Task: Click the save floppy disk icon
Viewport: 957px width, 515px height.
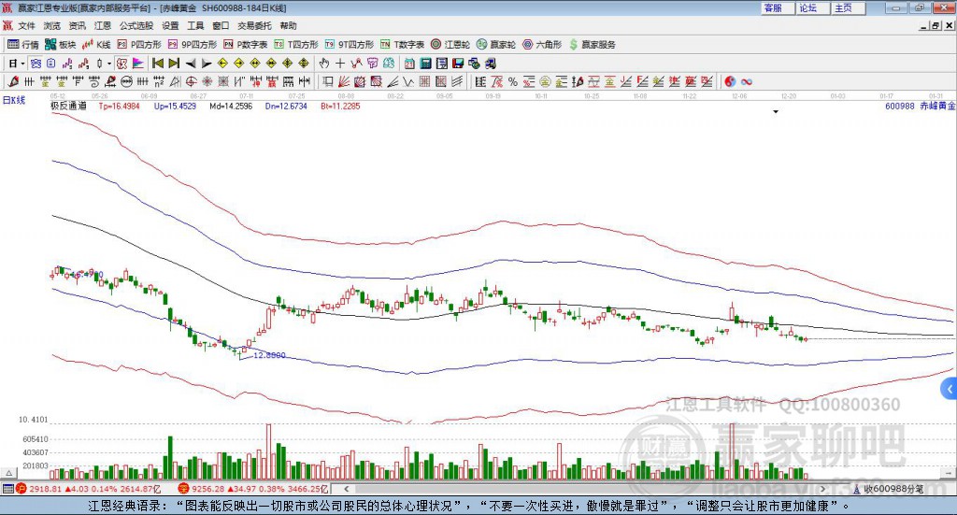Action: click(458, 64)
